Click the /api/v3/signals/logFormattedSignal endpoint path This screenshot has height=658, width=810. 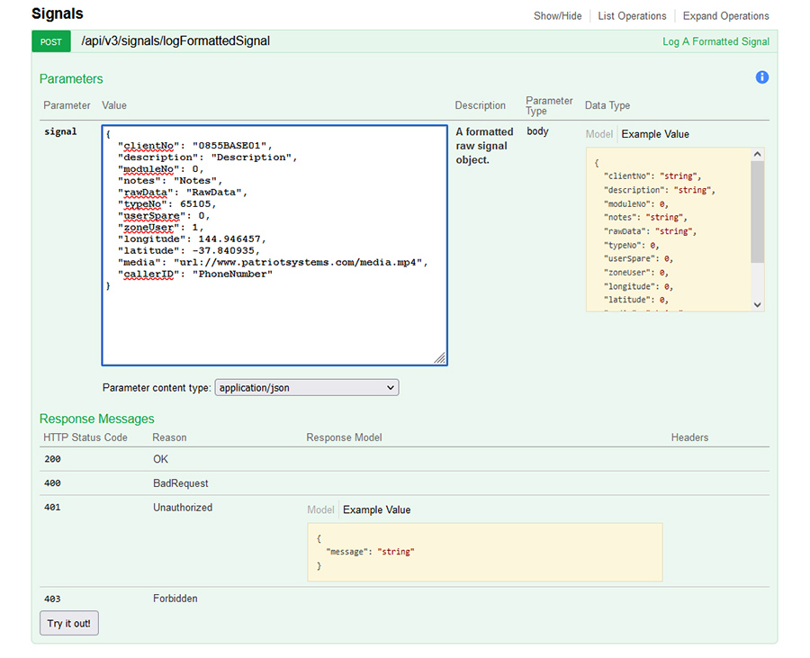[175, 41]
